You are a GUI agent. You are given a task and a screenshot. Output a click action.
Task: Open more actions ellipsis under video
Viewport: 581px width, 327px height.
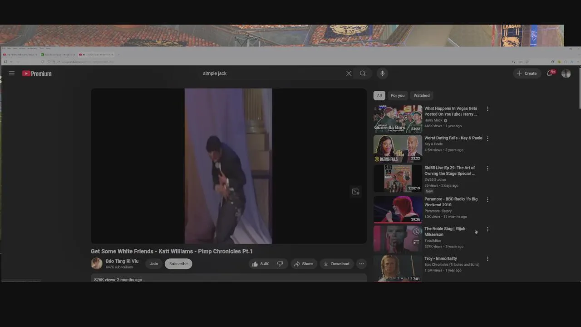(361, 264)
